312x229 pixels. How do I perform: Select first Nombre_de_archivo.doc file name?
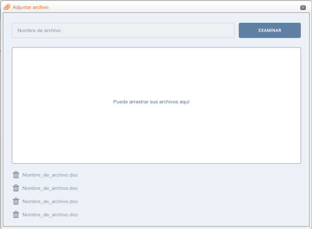[x=50, y=175]
